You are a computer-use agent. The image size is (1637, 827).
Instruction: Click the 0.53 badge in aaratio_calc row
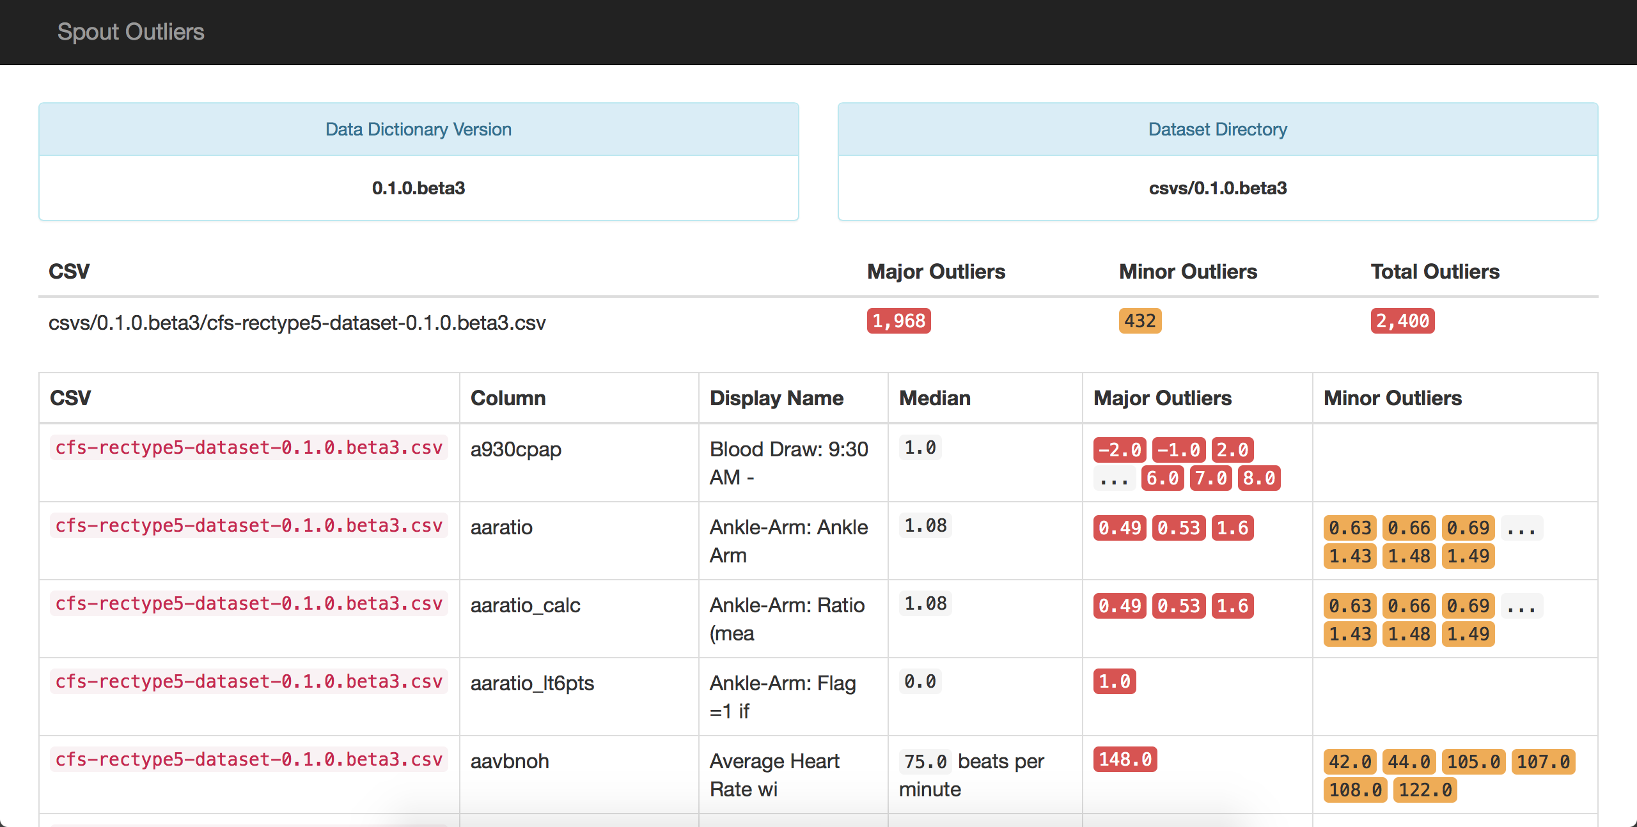click(1179, 606)
